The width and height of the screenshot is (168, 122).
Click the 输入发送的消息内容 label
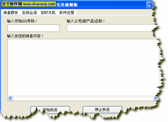(25, 36)
